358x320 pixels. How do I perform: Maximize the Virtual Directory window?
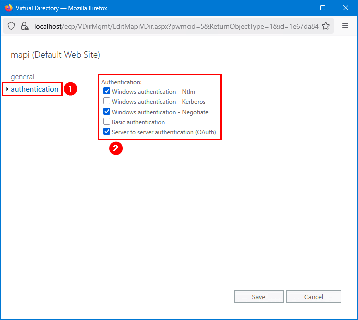click(323, 8)
